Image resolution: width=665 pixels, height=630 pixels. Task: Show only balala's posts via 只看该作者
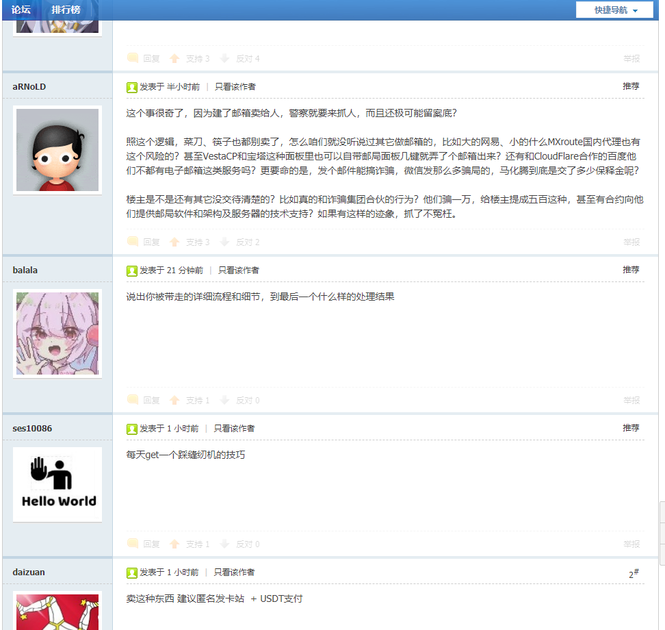click(x=239, y=270)
